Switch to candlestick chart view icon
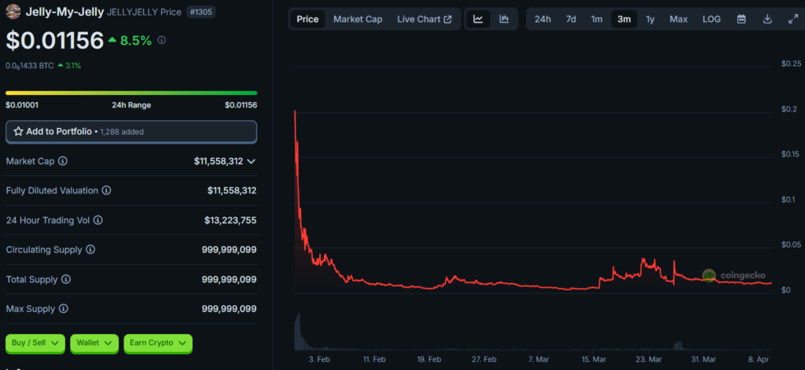Viewport: 805px width, 370px height. [x=504, y=19]
